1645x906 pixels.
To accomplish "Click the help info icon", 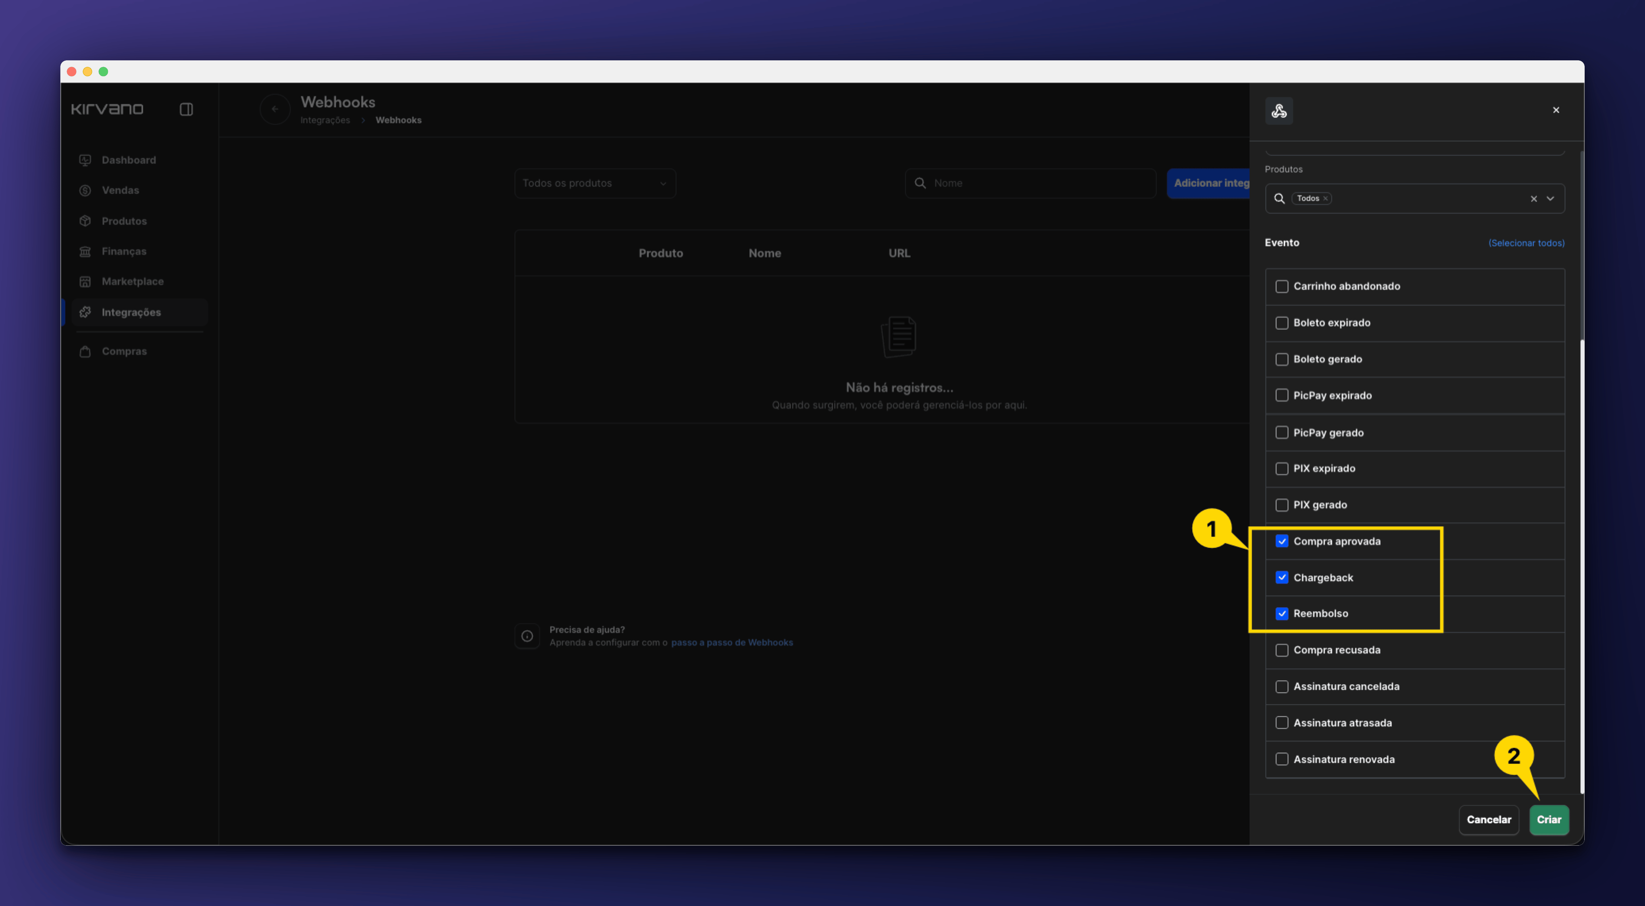I will point(527,636).
